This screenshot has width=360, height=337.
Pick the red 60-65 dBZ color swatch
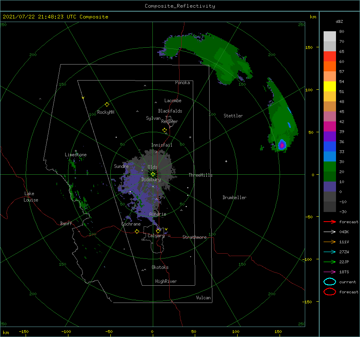tap(330, 57)
